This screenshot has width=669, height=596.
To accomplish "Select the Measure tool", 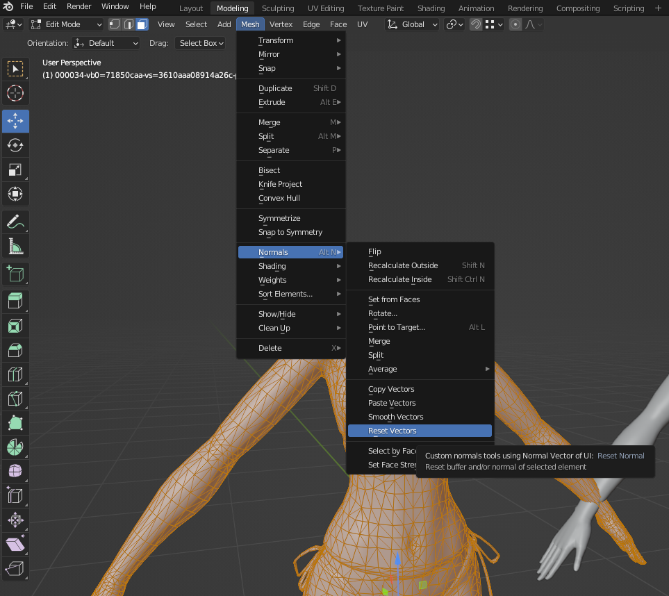I will click(x=15, y=246).
